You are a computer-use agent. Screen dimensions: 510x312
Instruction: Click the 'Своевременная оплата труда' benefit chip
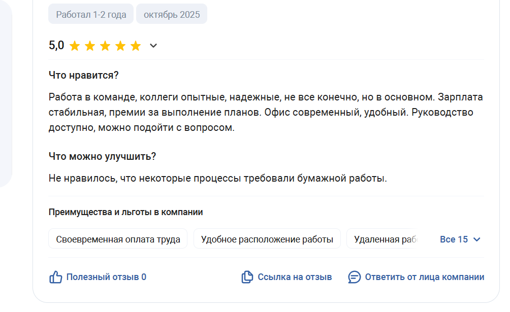[x=118, y=239]
